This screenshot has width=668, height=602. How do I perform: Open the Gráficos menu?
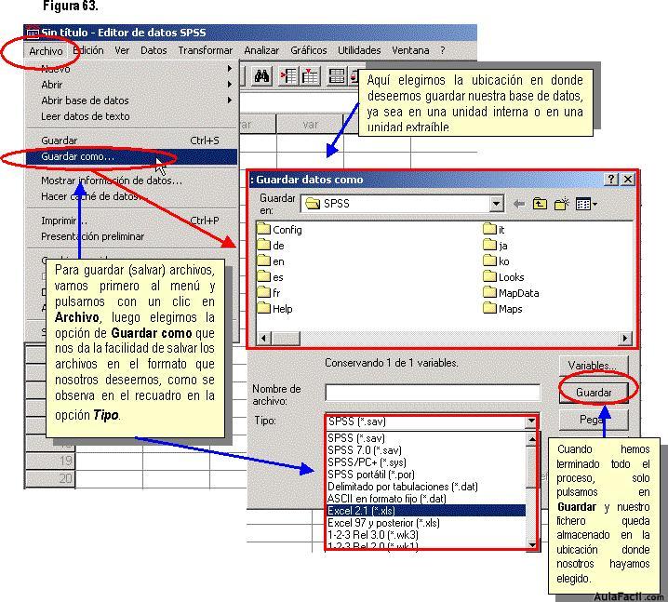309,50
